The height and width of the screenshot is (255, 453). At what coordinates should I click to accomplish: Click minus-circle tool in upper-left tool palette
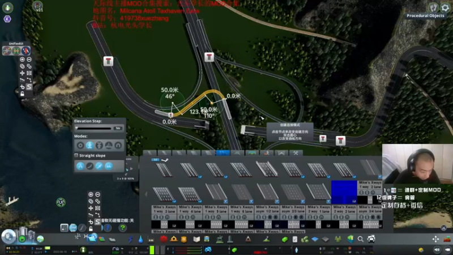click(29, 59)
